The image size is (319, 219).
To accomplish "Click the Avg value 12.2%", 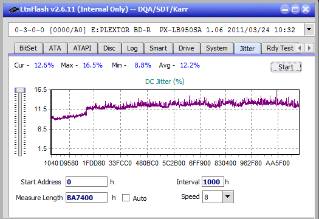I will tap(190, 65).
